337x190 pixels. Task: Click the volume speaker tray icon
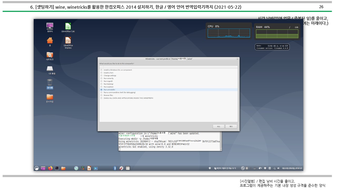[279, 168]
